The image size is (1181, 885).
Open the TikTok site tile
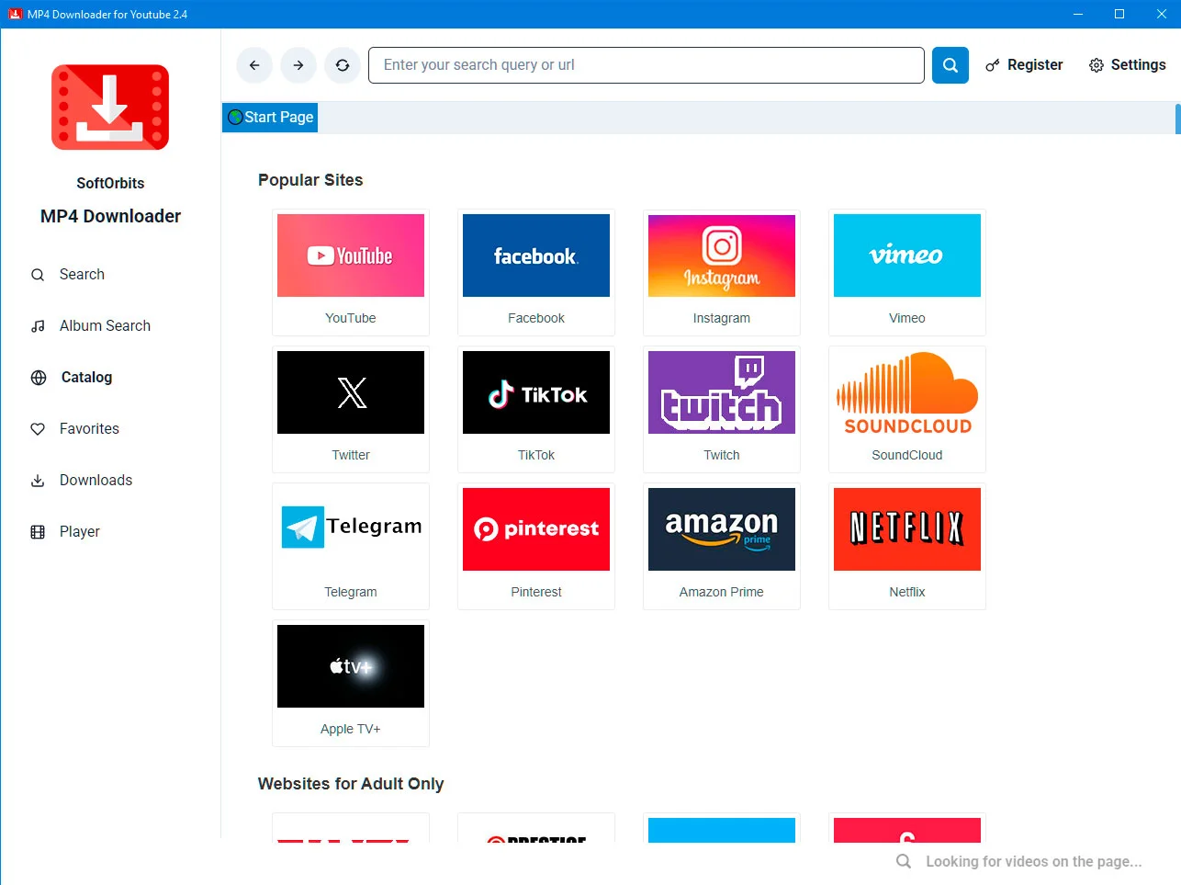535,392
